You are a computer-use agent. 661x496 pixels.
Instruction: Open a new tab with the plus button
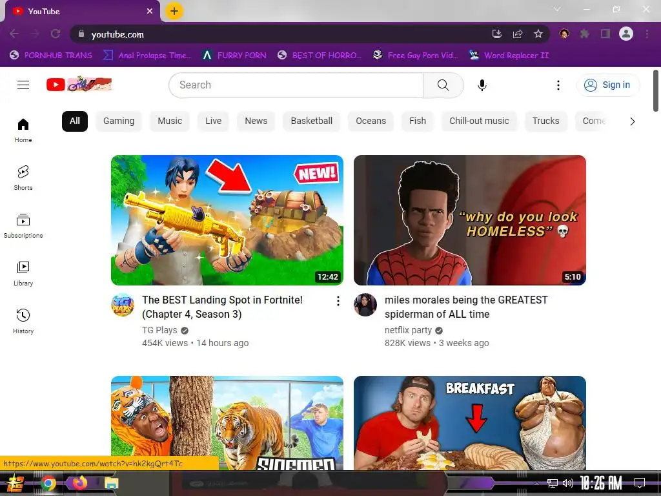coord(174,11)
